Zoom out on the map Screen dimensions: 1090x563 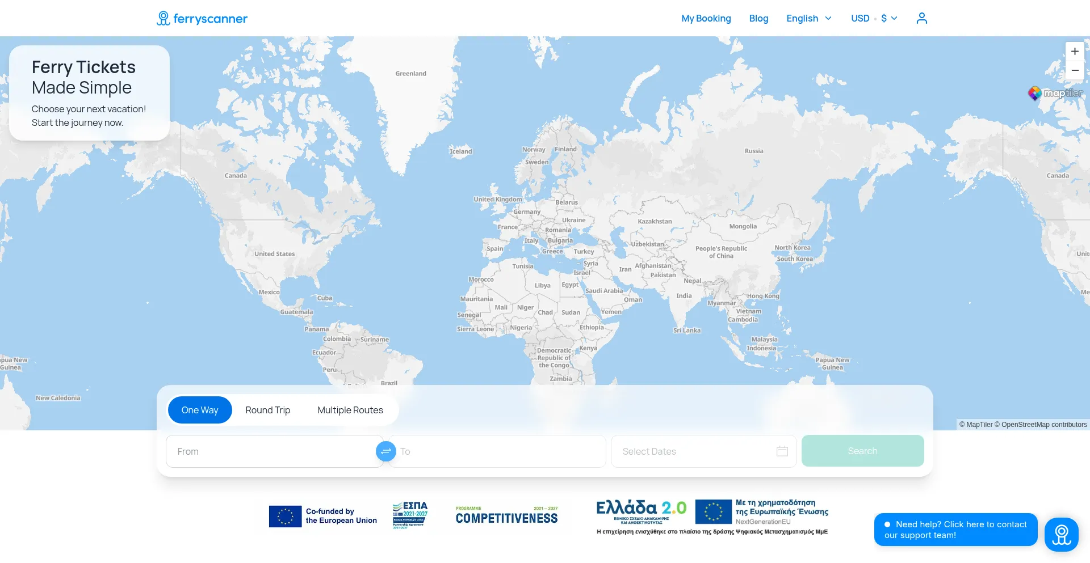[x=1074, y=70]
